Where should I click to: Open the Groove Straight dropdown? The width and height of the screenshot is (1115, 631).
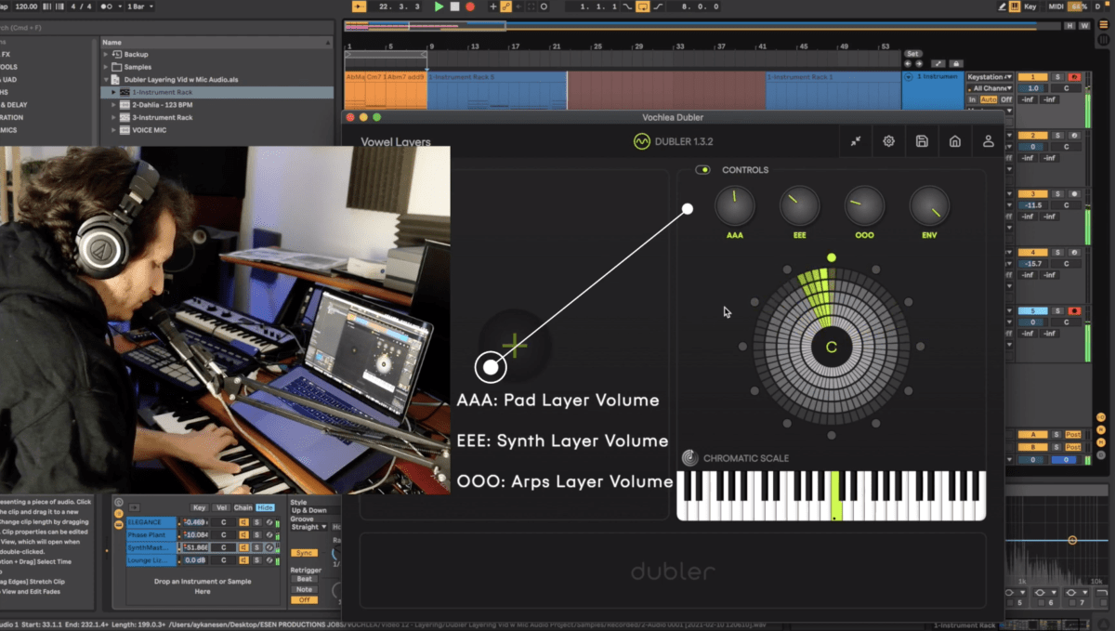tap(308, 527)
